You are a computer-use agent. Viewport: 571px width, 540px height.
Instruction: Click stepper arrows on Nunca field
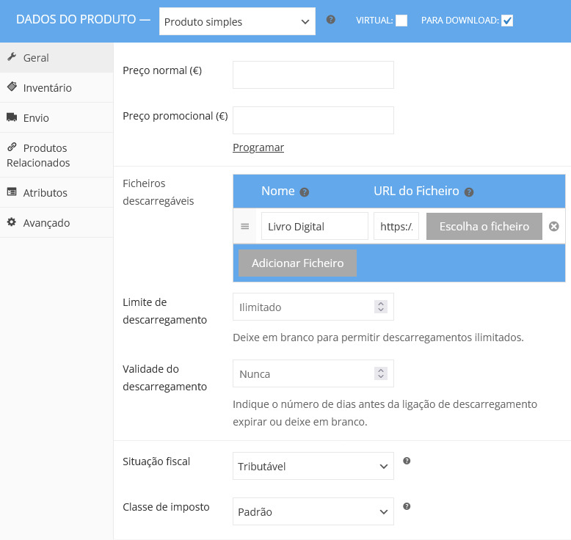click(381, 373)
